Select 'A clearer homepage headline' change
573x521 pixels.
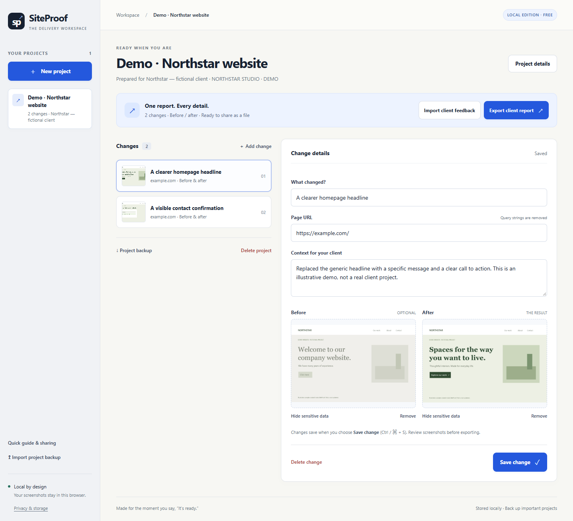click(x=194, y=176)
